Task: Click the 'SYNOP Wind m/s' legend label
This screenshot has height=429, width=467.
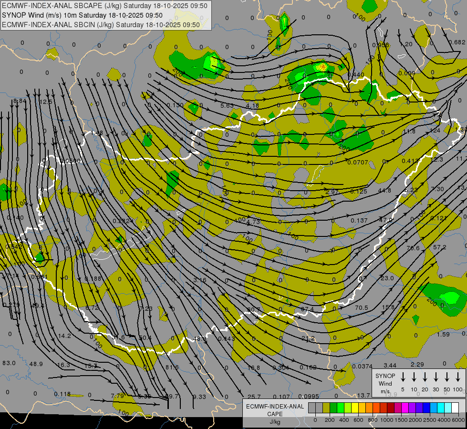Action: tap(385, 384)
